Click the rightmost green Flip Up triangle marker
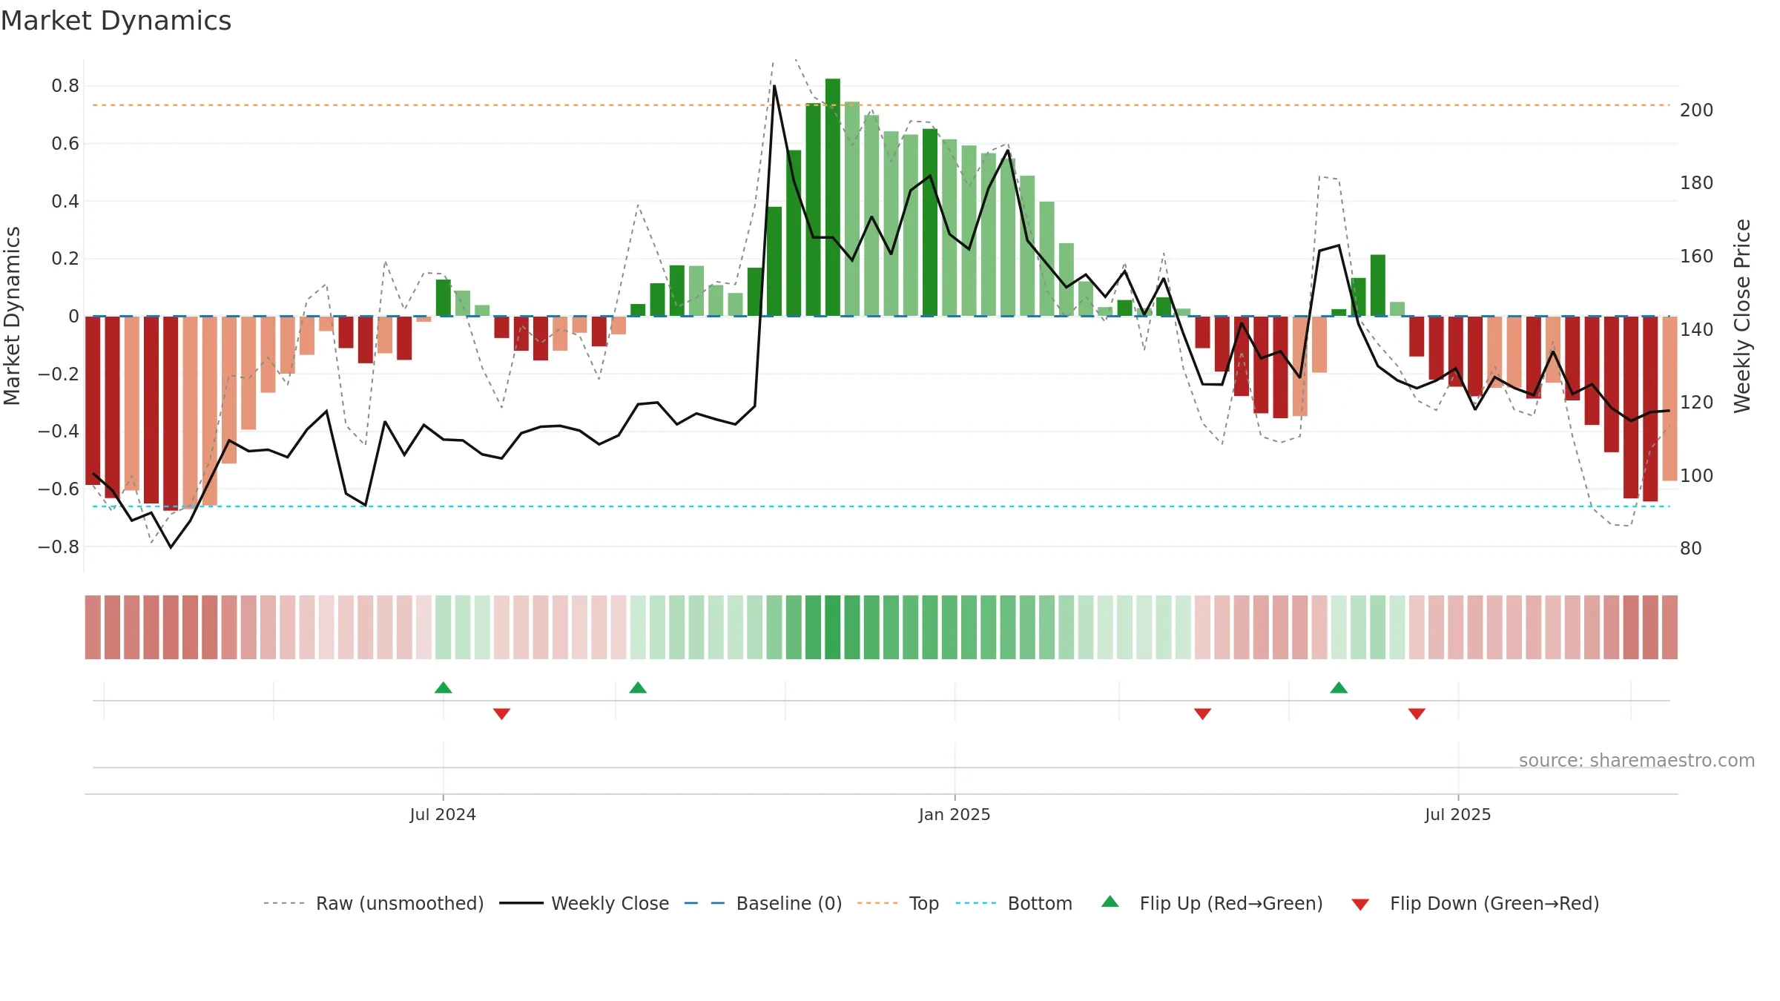Image resolution: width=1780 pixels, height=1001 pixels. point(1339,687)
